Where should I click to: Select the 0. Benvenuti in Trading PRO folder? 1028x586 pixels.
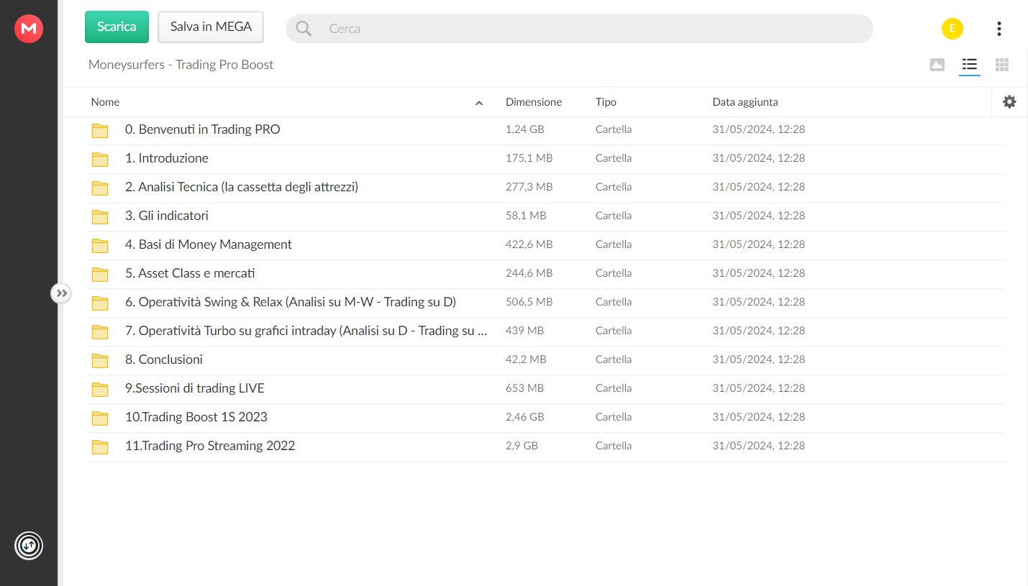202,129
